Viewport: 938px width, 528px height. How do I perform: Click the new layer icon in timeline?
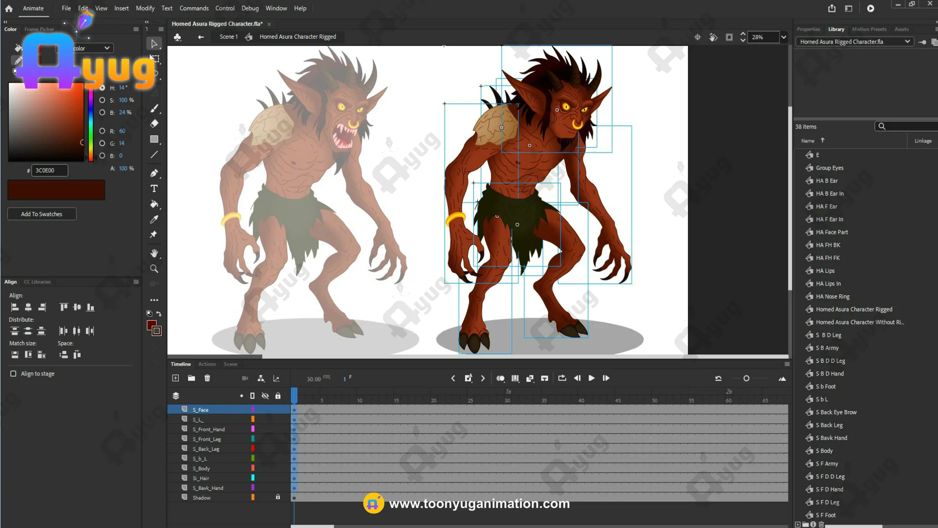click(175, 378)
